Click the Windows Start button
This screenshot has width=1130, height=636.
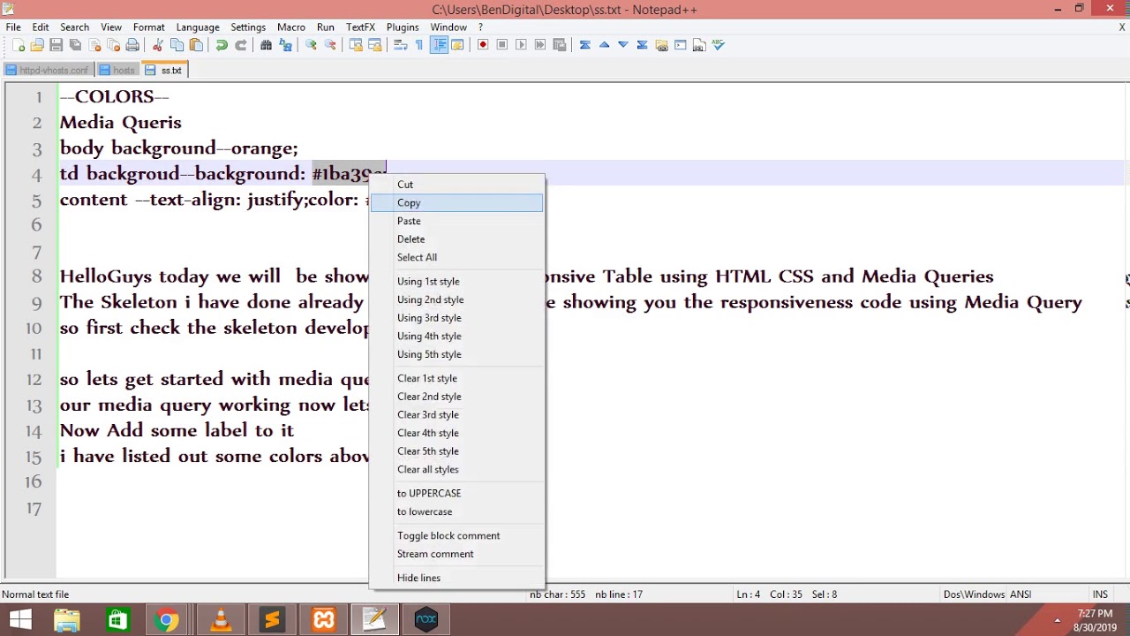(20, 620)
